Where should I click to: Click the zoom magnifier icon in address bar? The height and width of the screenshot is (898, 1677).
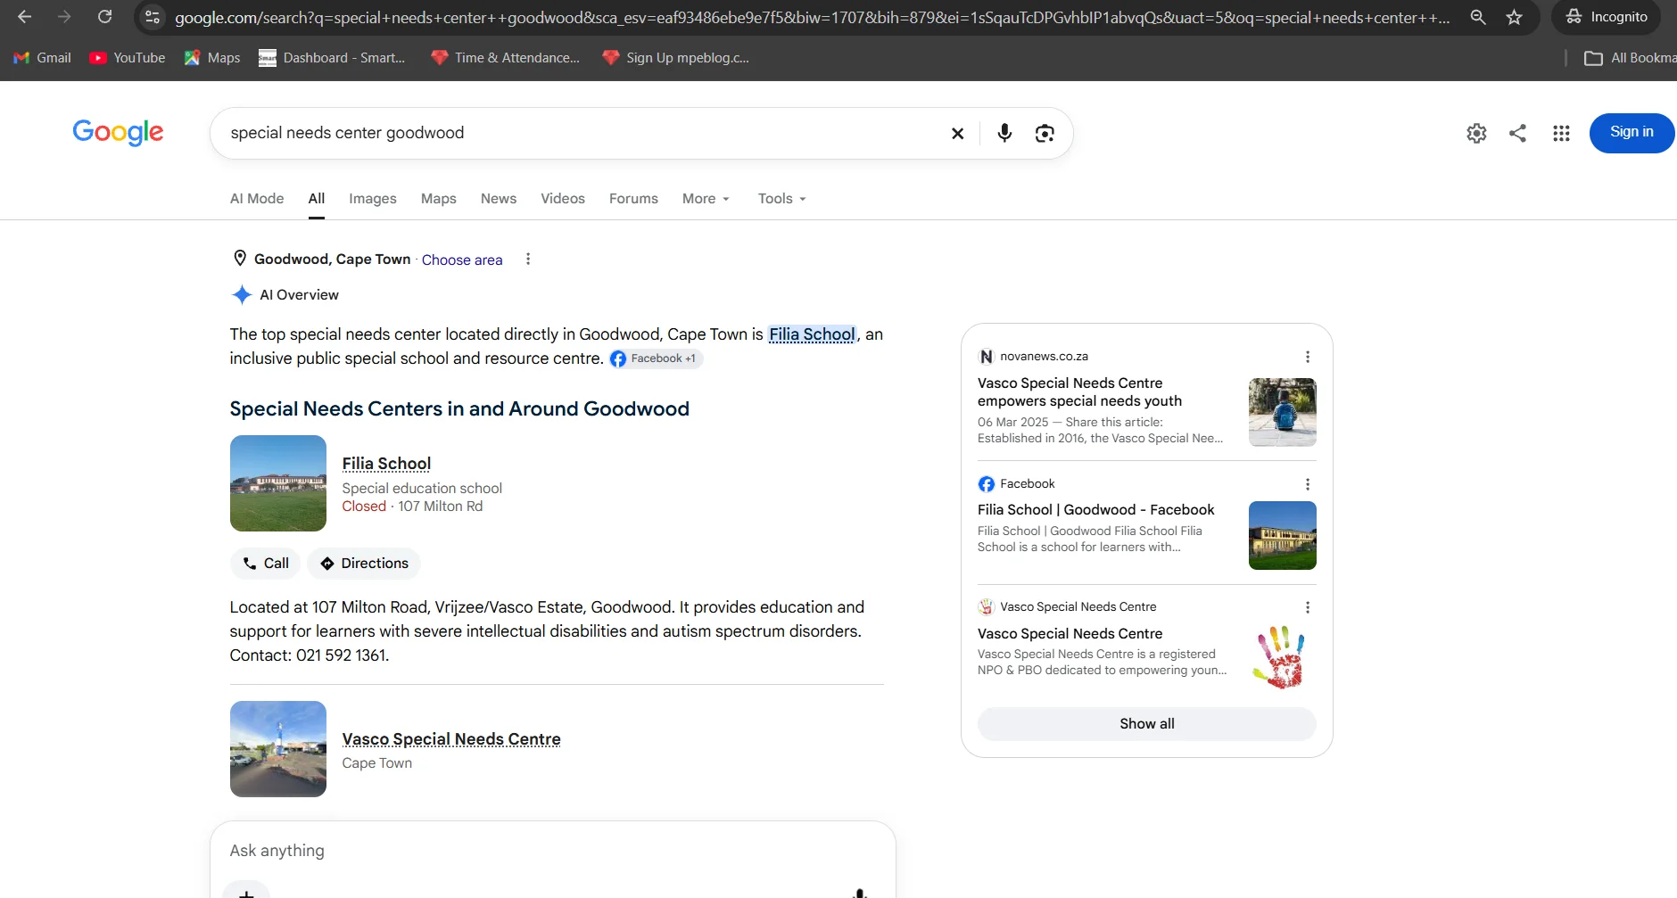click(x=1478, y=17)
